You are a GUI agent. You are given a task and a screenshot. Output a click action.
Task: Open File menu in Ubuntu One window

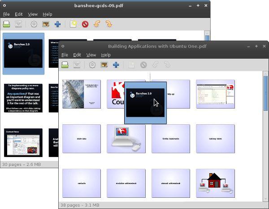point(65,55)
